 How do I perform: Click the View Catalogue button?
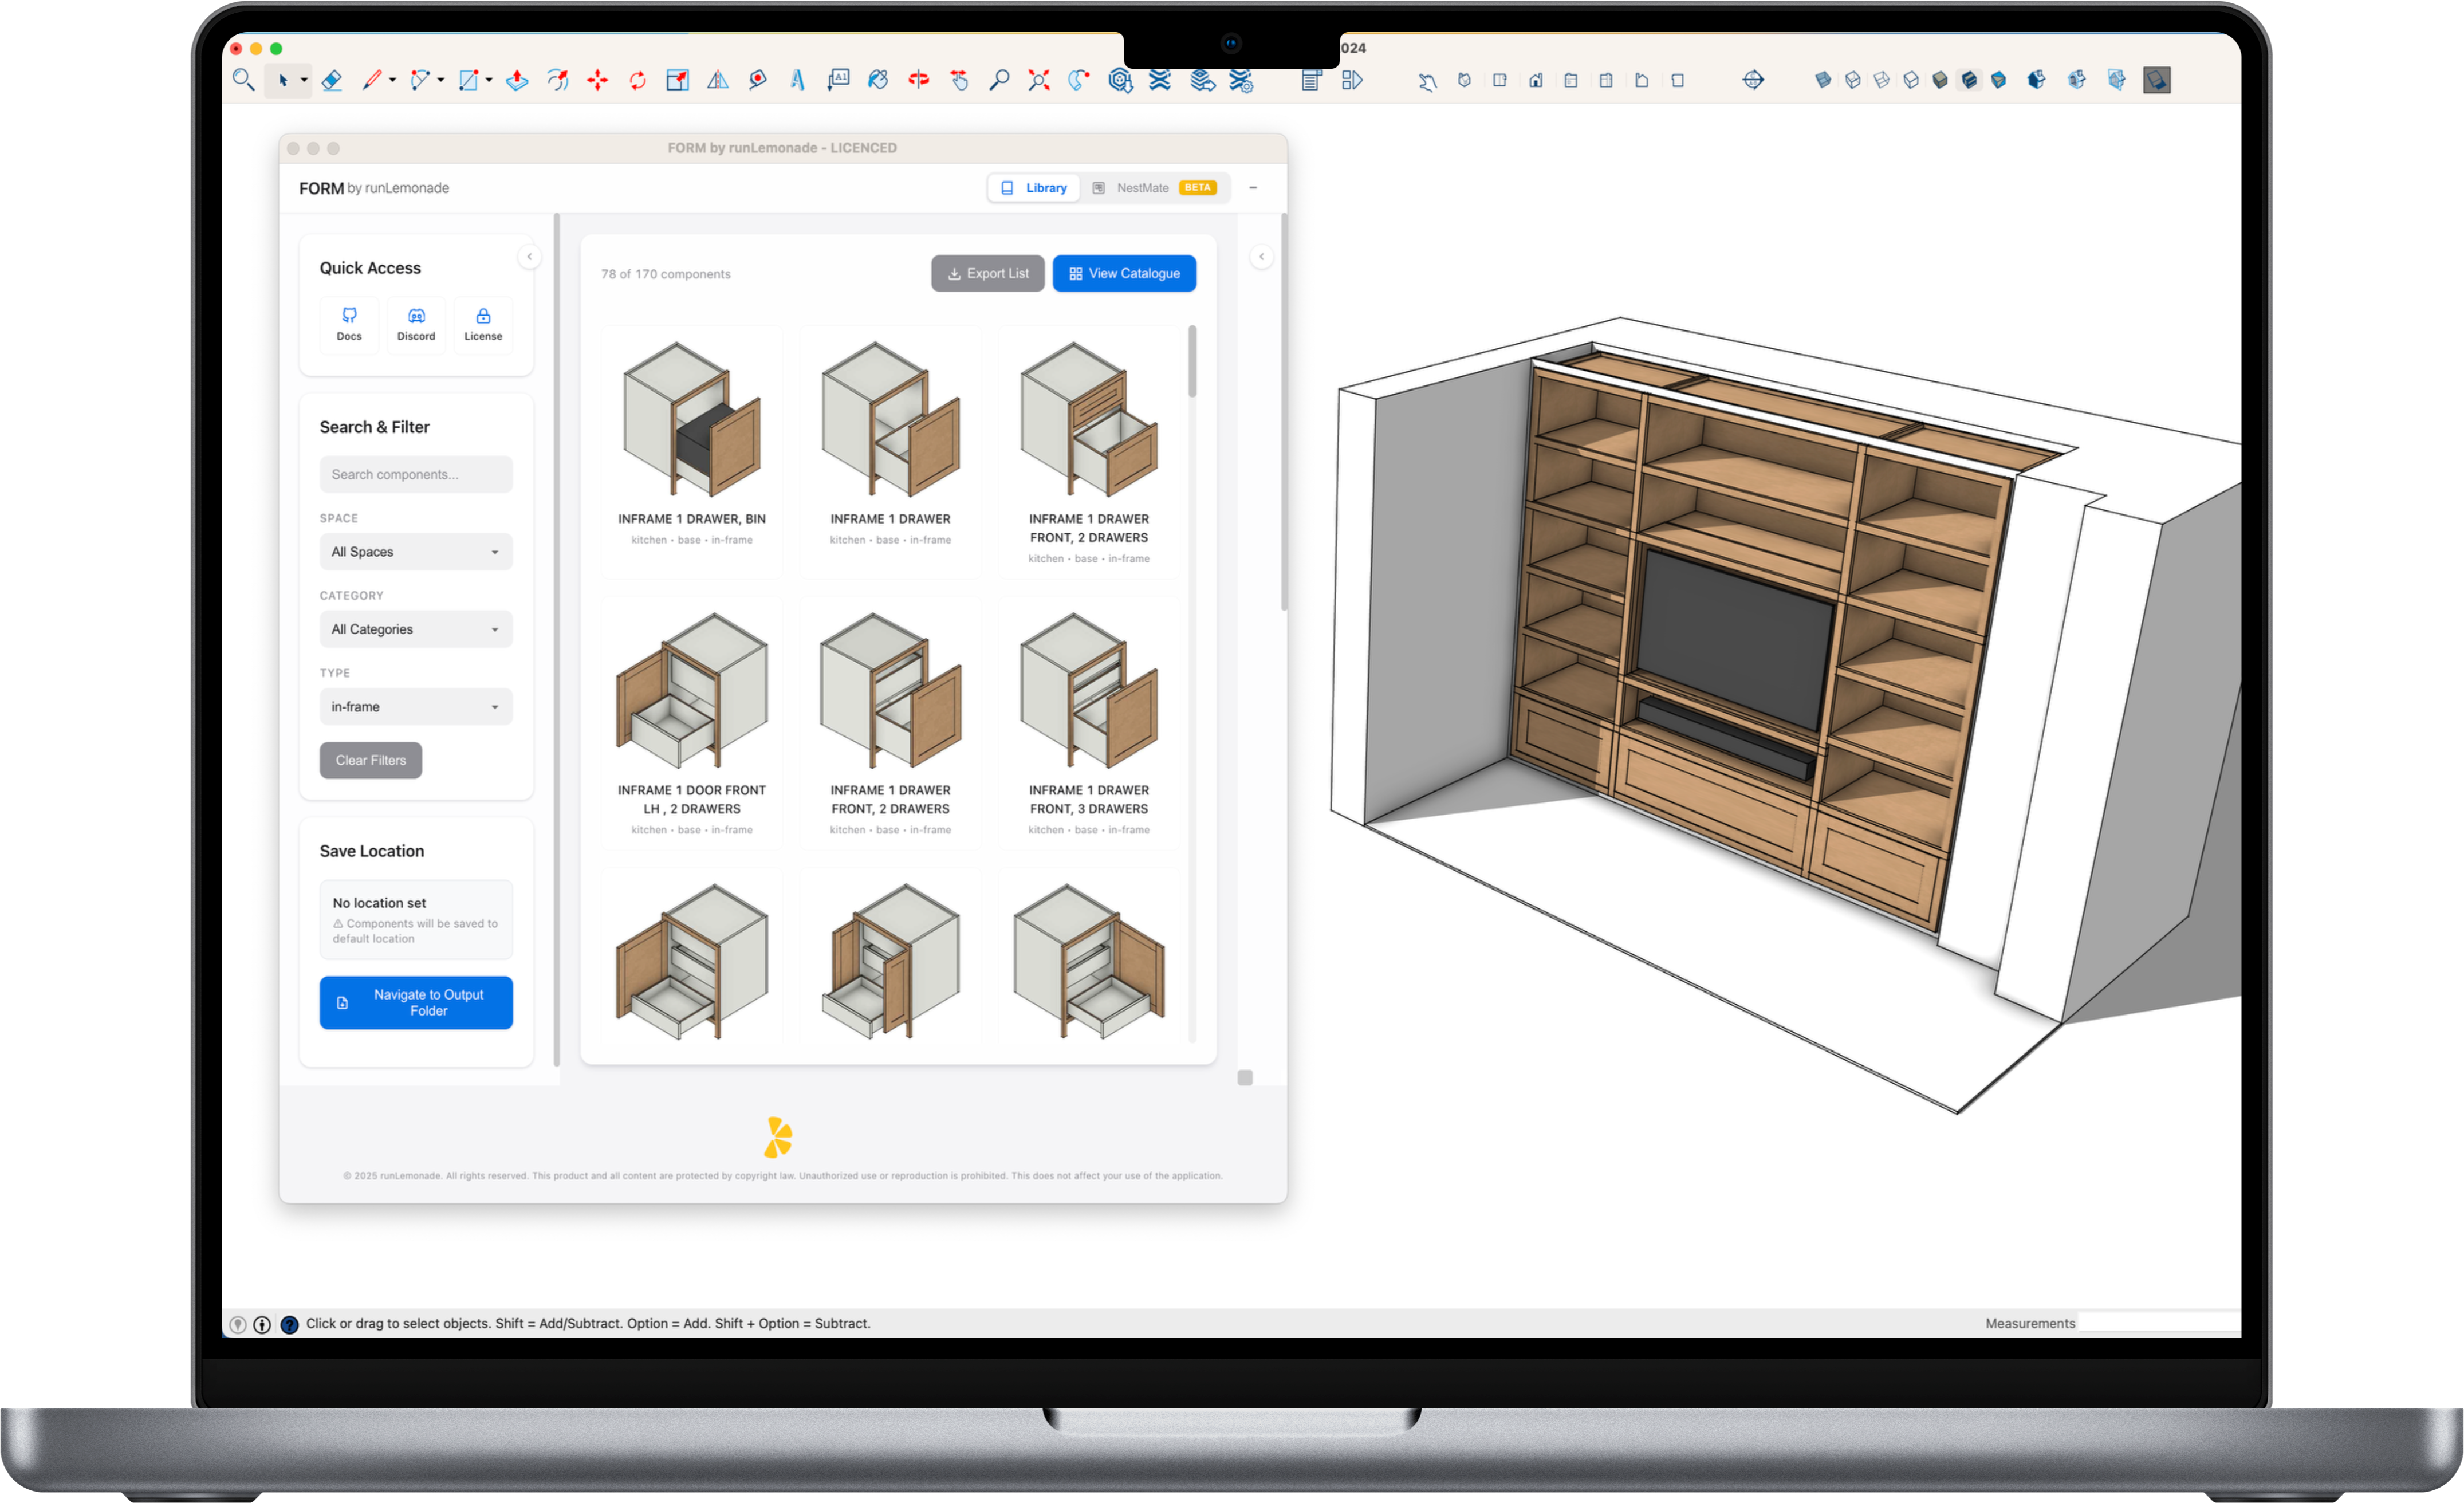(1124, 273)
